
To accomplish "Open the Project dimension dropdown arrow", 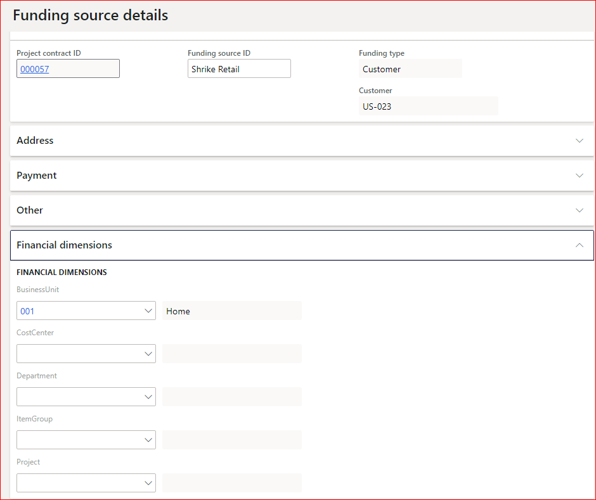I will point(148,483).
